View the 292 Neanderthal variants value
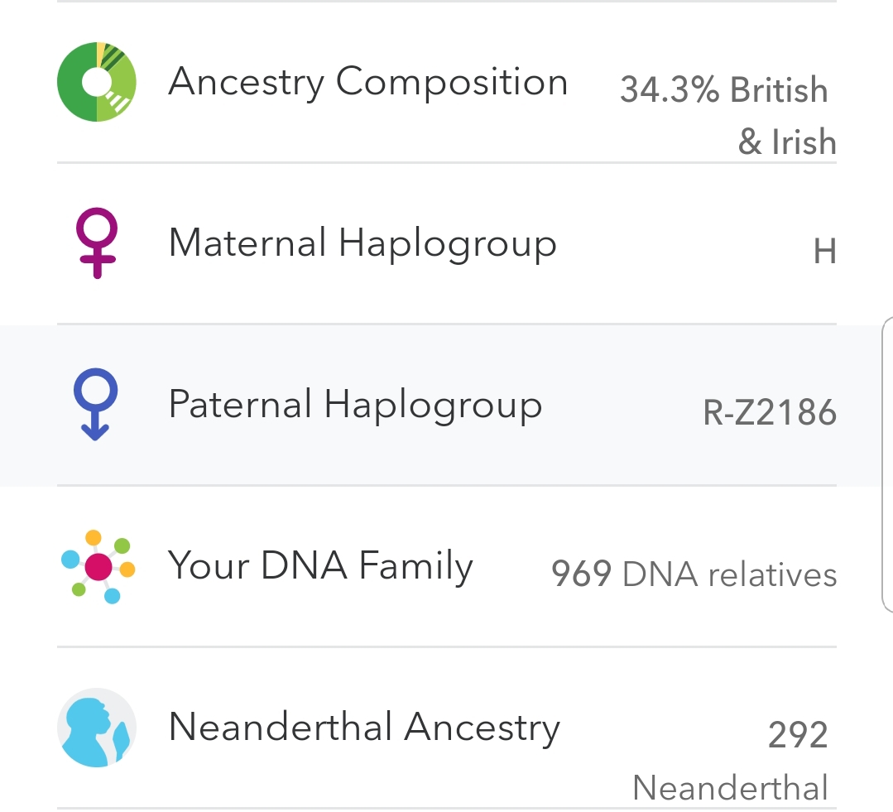 (x=730, y=760)
